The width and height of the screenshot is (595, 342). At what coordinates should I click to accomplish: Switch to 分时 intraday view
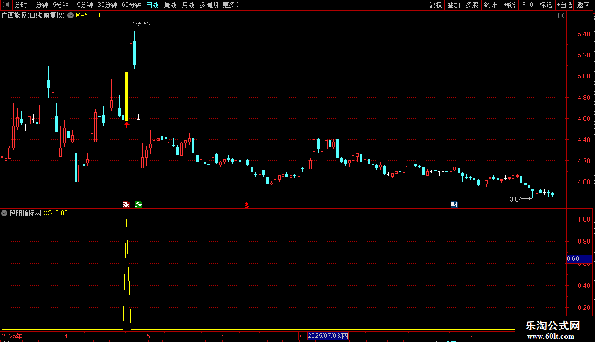pos(21,5)
